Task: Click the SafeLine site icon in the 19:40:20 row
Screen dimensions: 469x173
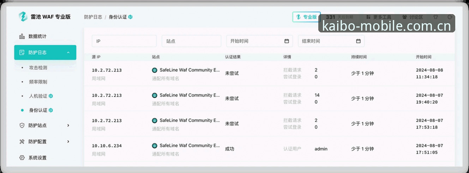Action: point(155,95)
